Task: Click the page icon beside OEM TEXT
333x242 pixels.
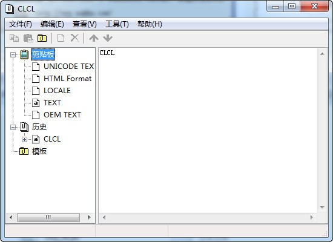Action: coord(36,115)
